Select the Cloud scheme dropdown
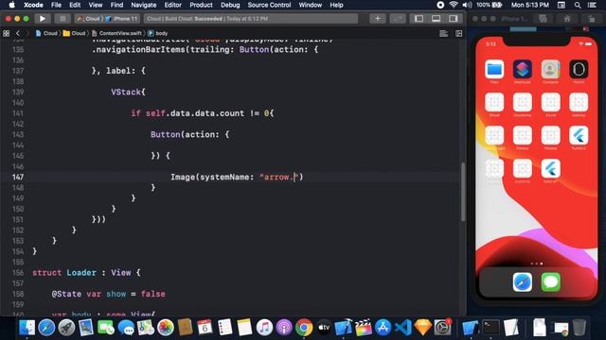Viewport: 606px width, 340px height. tap(89, 19)
